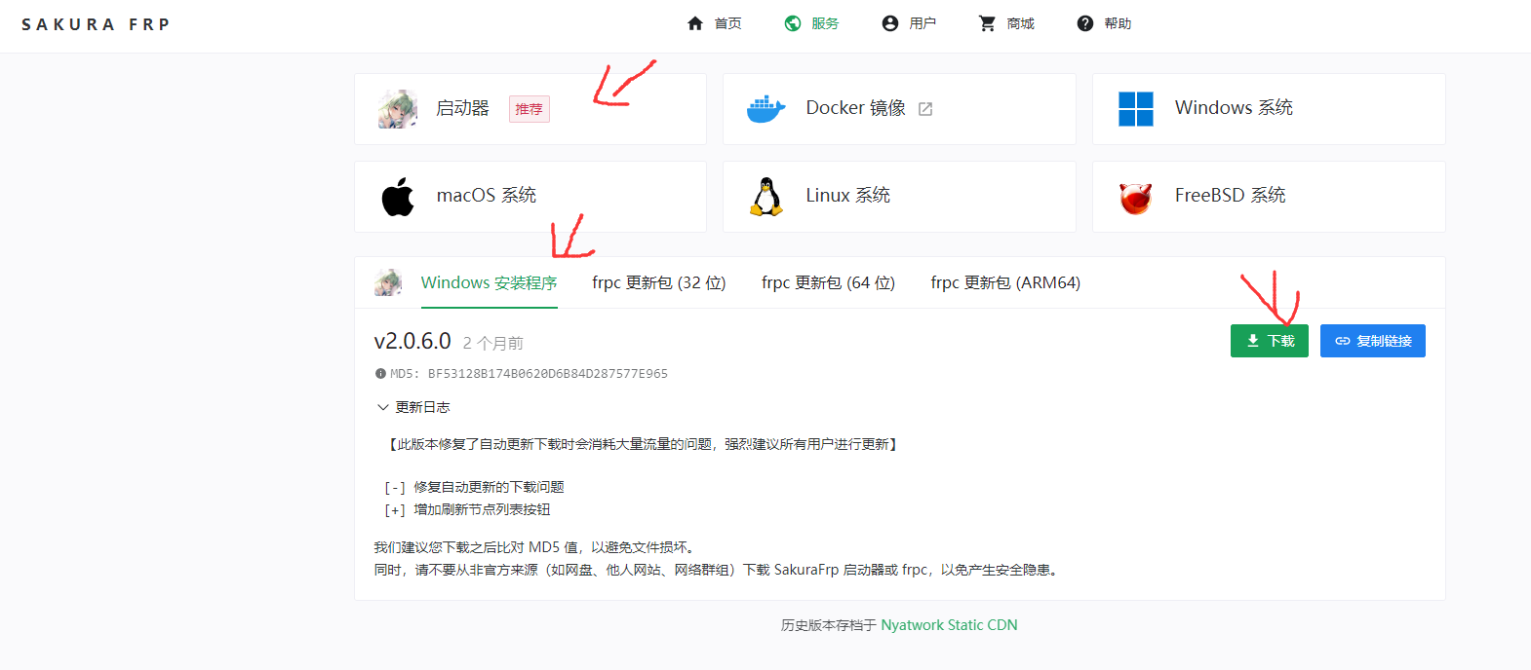Click the launcher anime avatar icon

pyautogui.click(x=397, y=109)
